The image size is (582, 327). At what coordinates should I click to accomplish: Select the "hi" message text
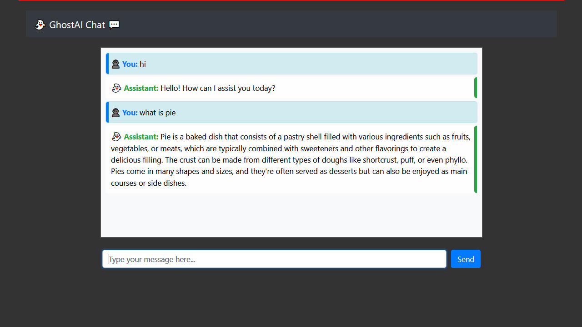[143, 64]
